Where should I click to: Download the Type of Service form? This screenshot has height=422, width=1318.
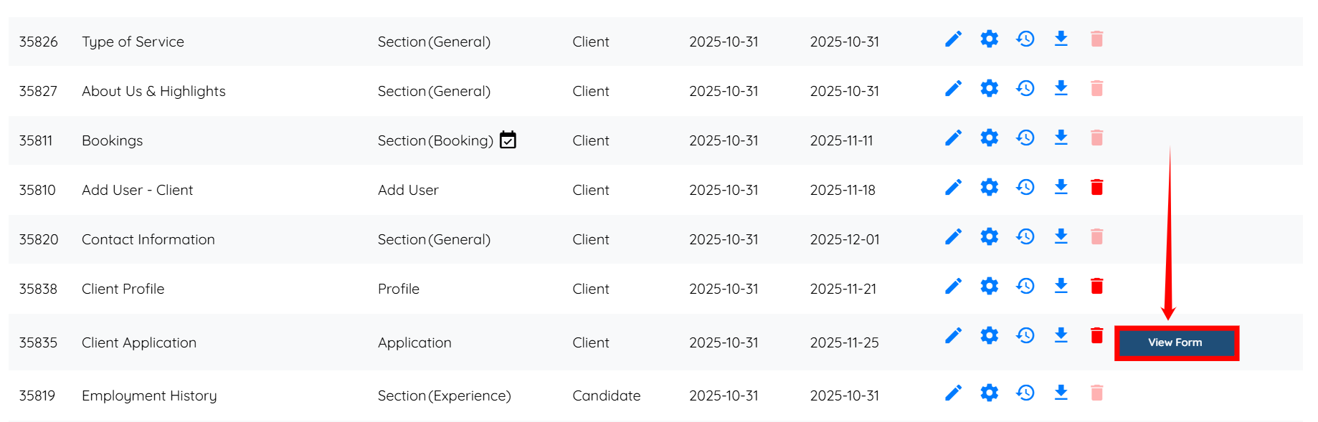[1061, 39]
